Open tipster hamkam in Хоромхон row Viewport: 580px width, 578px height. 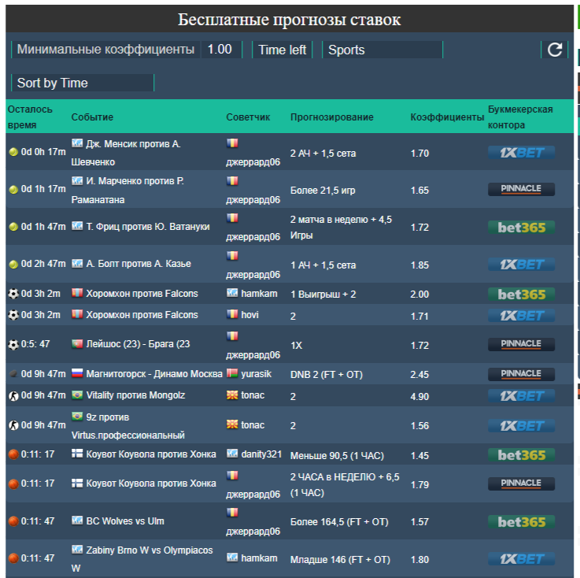pos(259,294)
